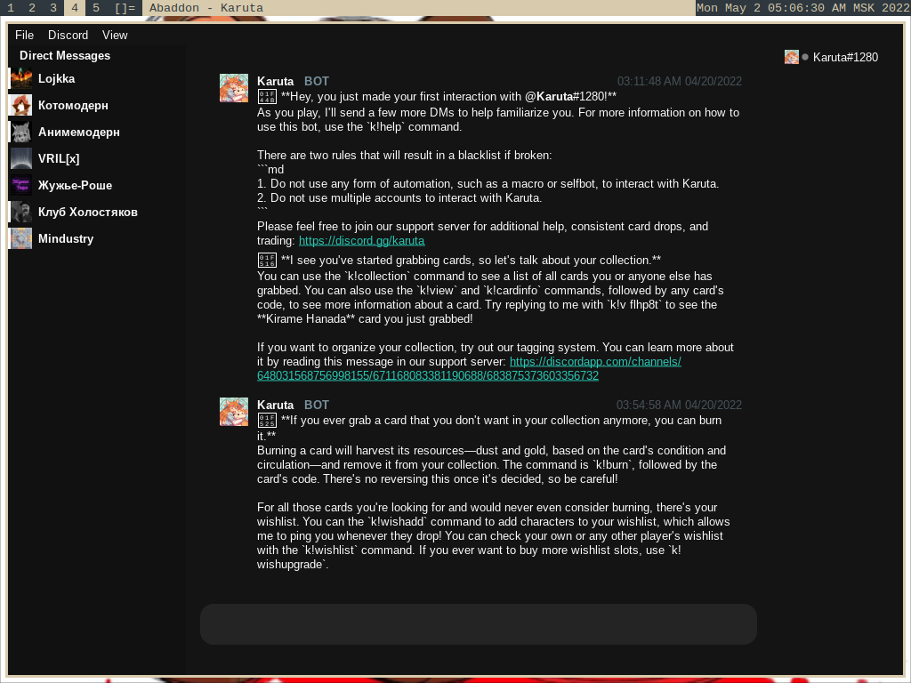Click Karuta avatar on 03:11:48 message

[x=234, y=88]
